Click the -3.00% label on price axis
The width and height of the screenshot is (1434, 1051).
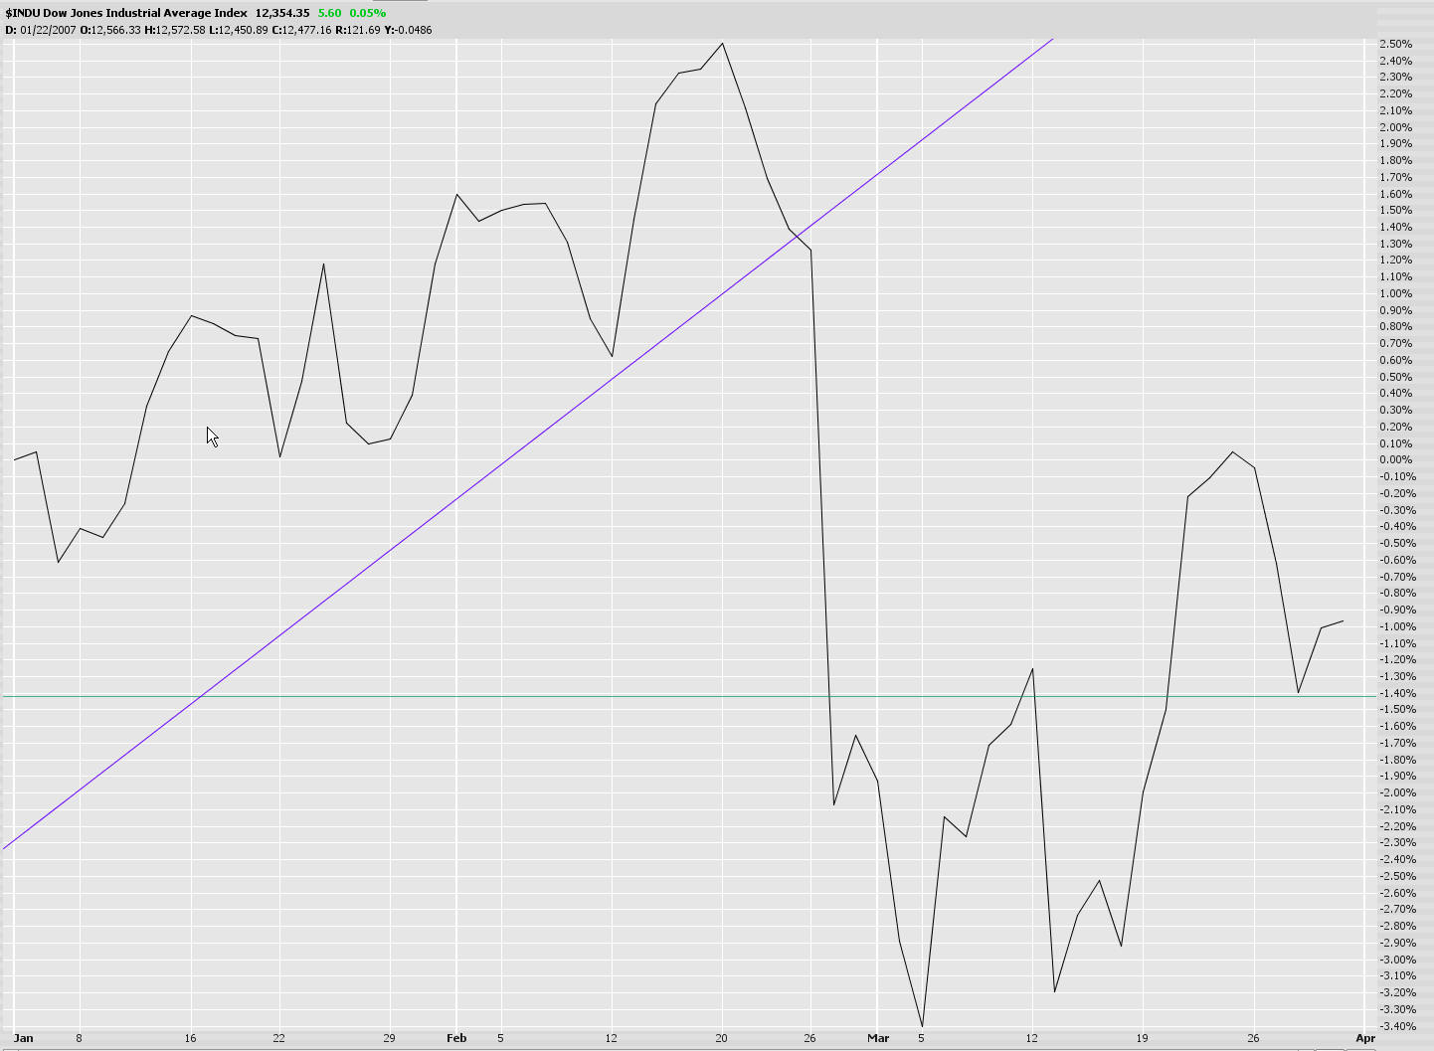(x=1398, y=960)
